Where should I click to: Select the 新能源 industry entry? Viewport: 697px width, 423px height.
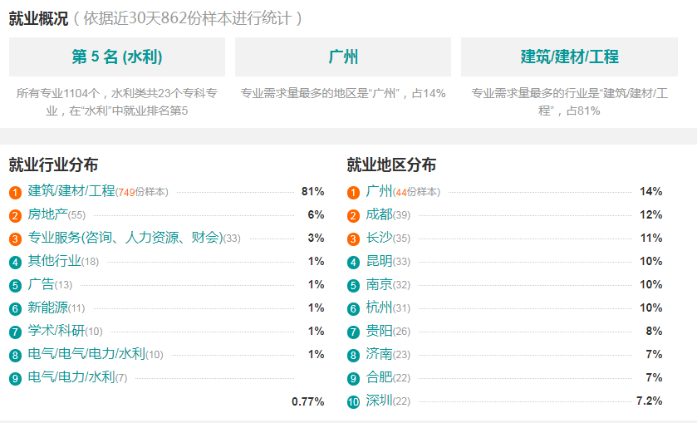pos(47,307)
